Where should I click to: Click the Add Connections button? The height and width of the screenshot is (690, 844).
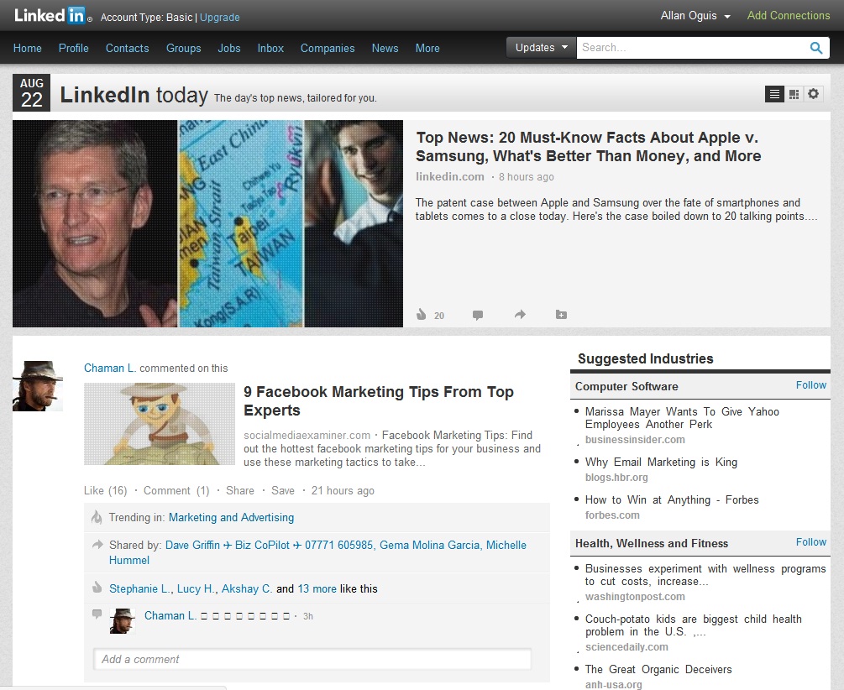[788, 15]
